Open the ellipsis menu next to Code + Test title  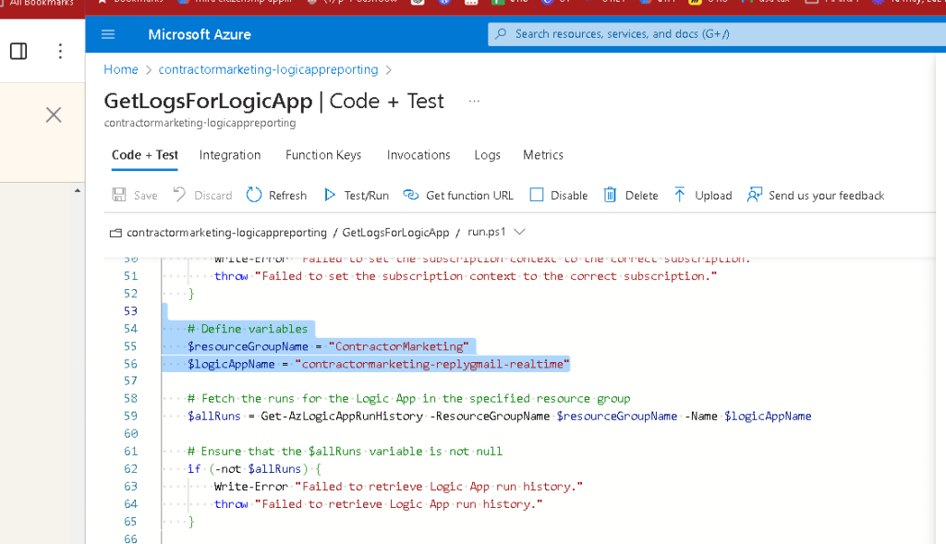474,102
